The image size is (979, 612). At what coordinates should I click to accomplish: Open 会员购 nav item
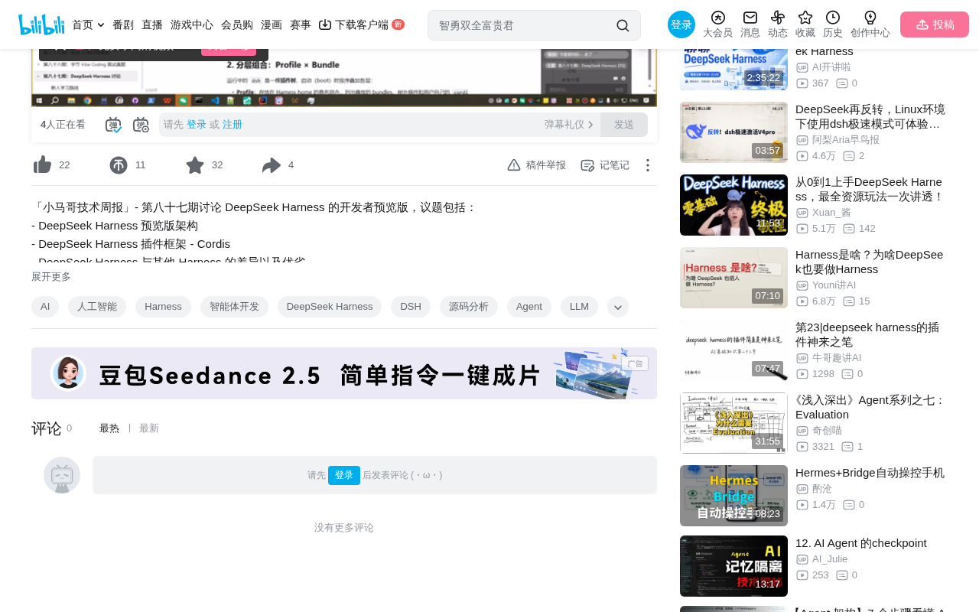point(237,24)
